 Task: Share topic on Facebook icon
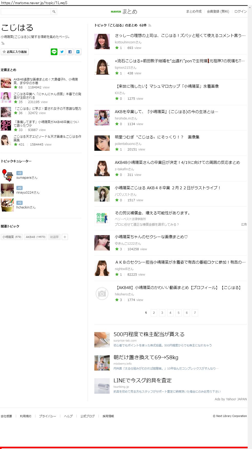click(70, 52)
